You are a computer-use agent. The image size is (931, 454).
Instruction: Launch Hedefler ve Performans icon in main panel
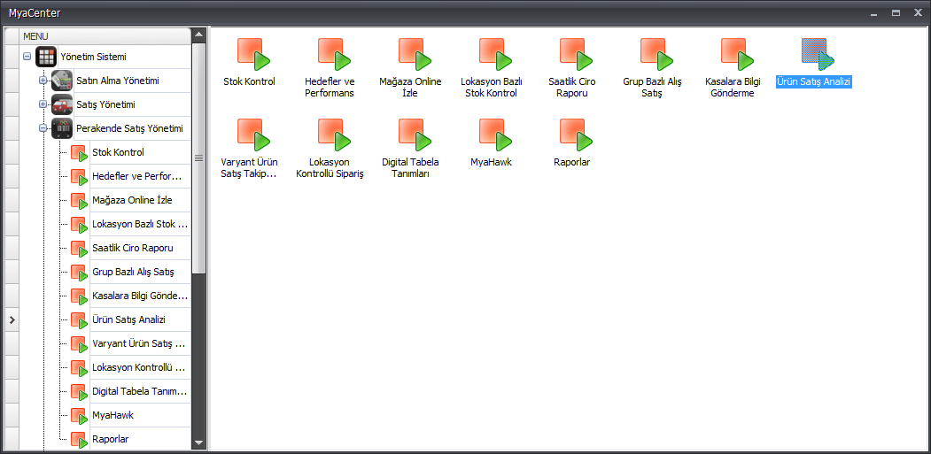point(334,54)
